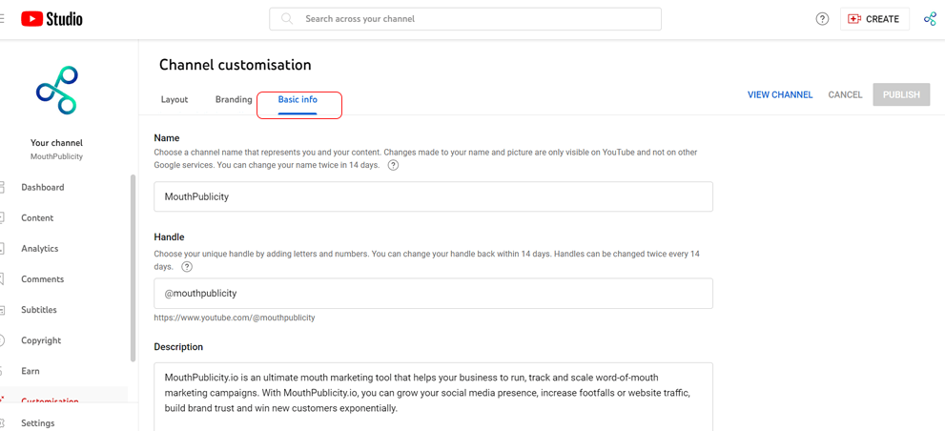Select the Basic info tab
The image size is (945, 431).
point(298,99)
